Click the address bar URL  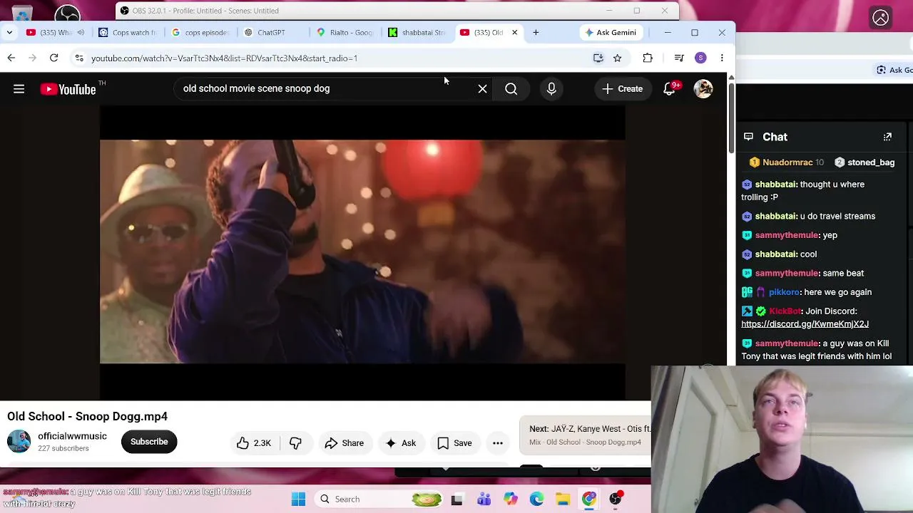(x=224, y=58)
